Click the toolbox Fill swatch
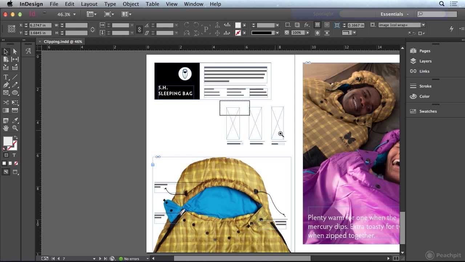Screen dimensions: 465x262 pyautogui.click(x=8, y=141)
